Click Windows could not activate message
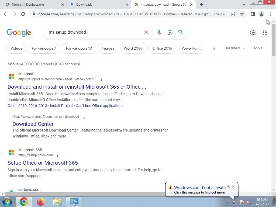 [x=200, y=188]
